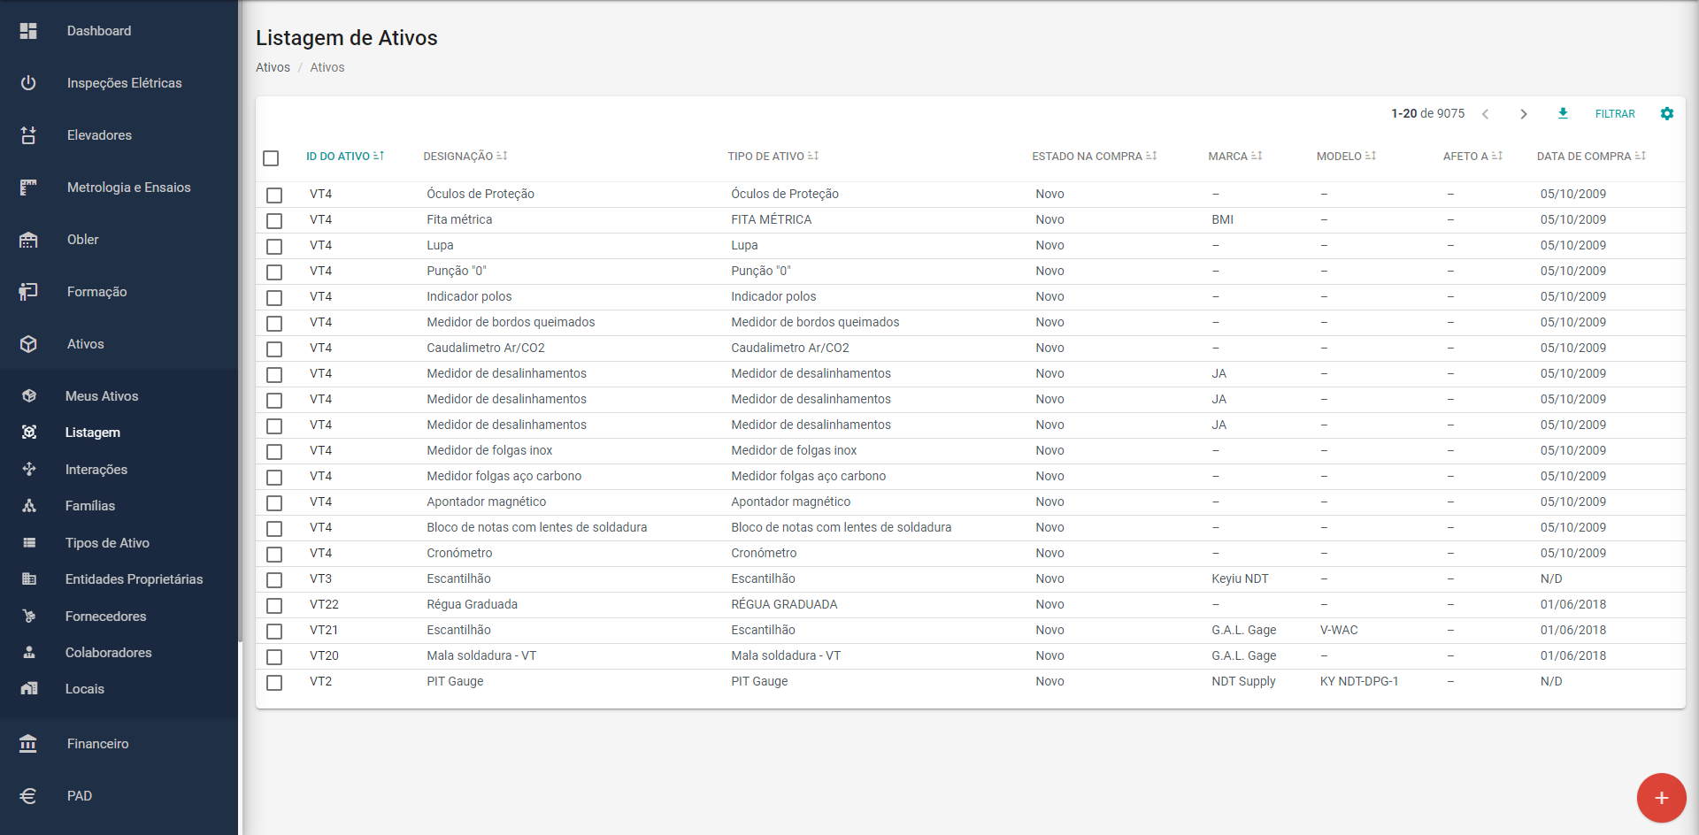Click the Elevadores sidebar icon

28,135
